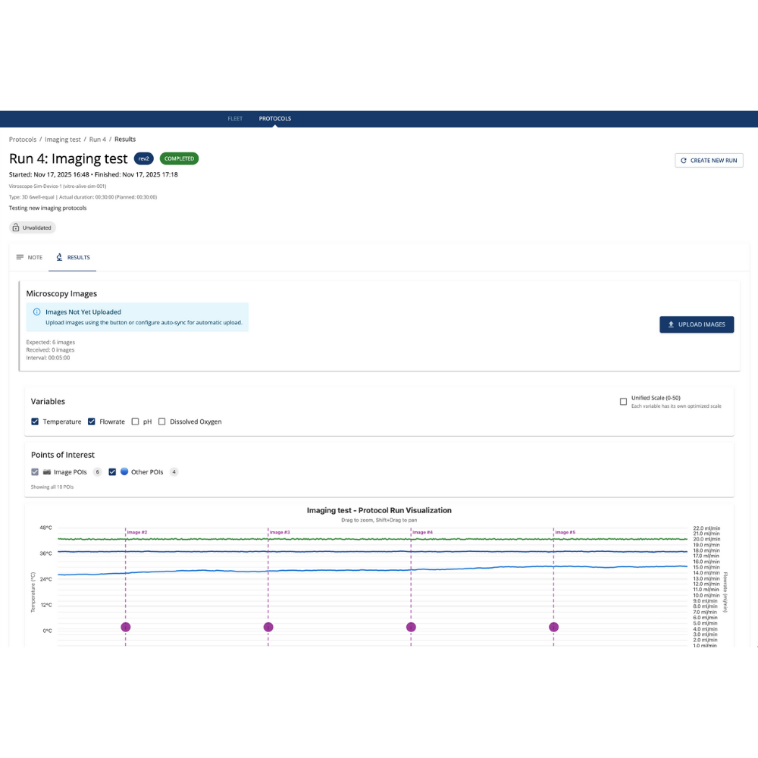Image resolution: width=758 pixels, height=758 pixels.
Task: Go to Imaging test breadcrumb link
Action: (63, 139)
